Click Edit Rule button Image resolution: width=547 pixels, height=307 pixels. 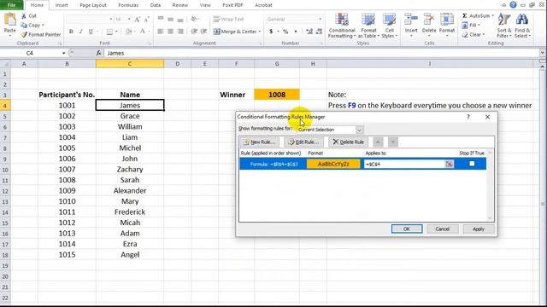303,142
